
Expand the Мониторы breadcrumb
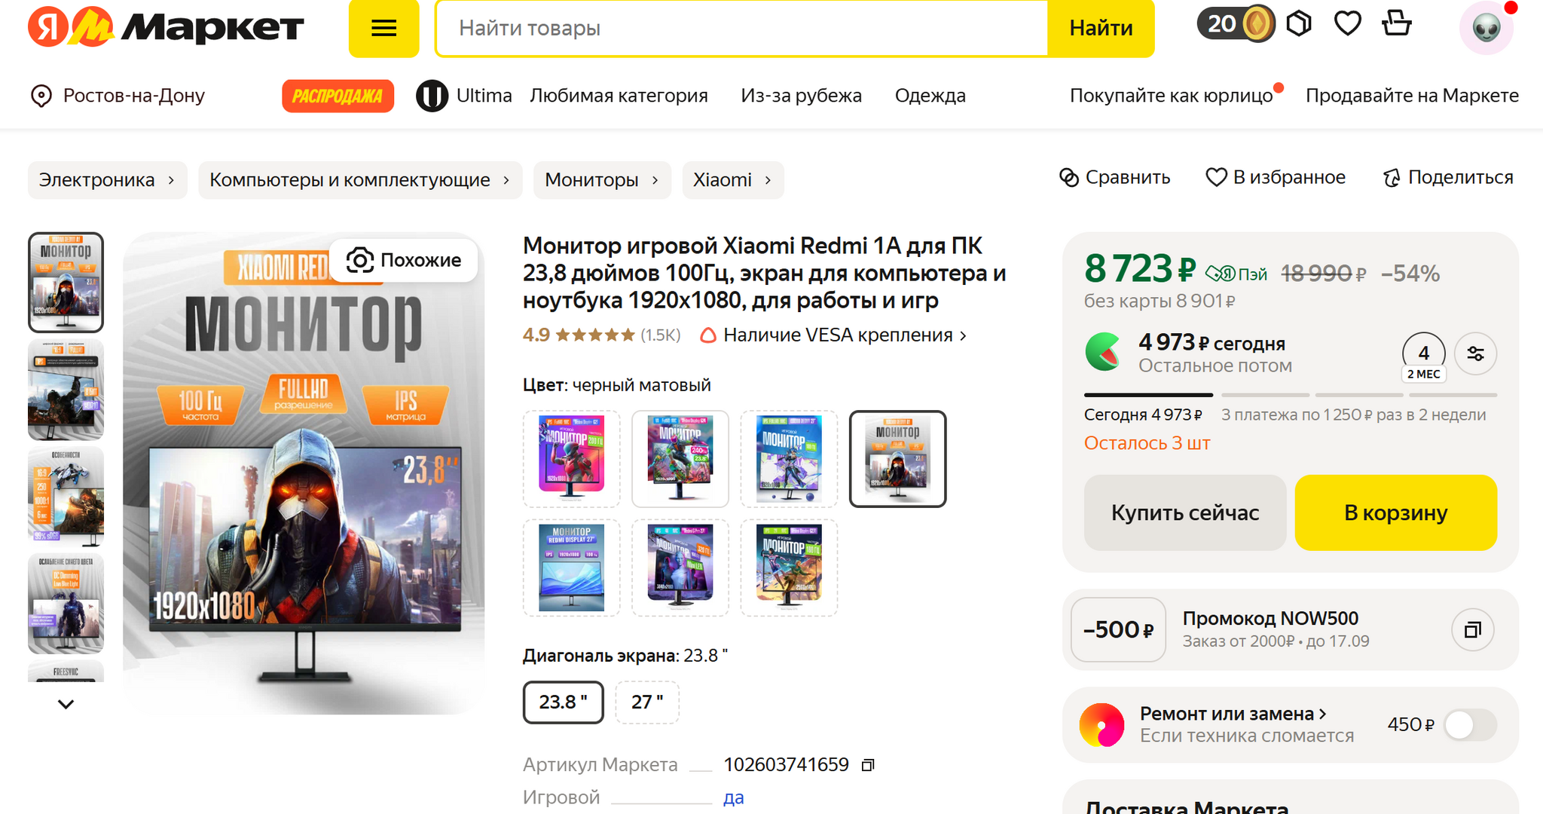point(602,180)
